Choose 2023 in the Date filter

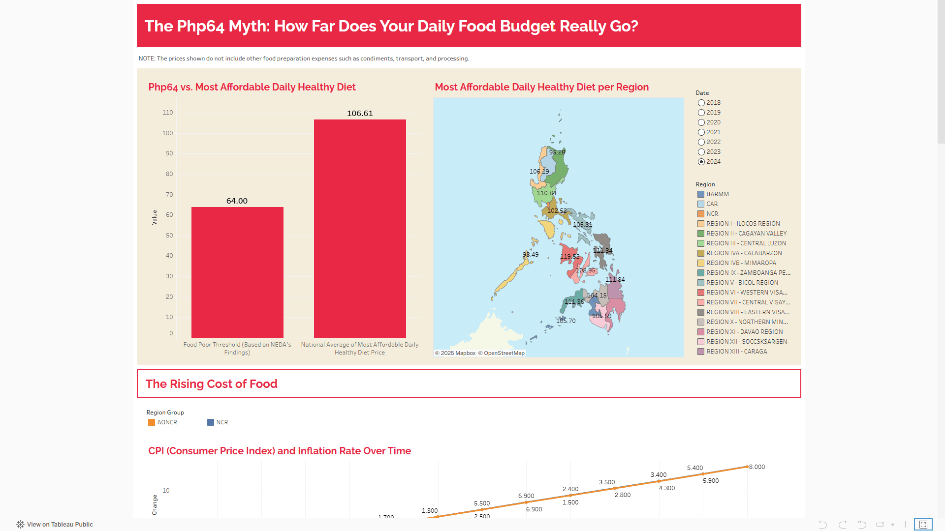pyautogui.click(x=701, y=152)
